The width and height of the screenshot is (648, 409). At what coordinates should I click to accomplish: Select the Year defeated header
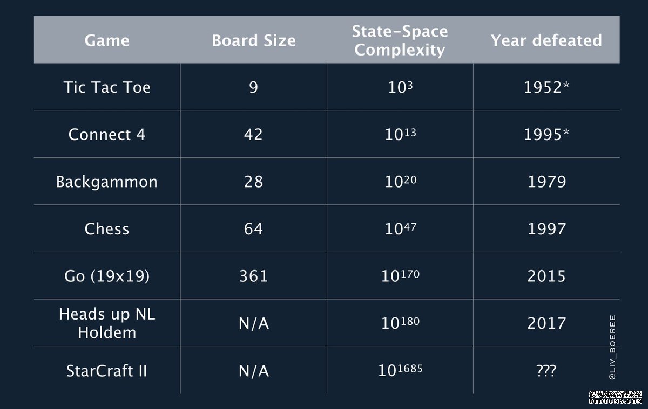coord(546,40)
